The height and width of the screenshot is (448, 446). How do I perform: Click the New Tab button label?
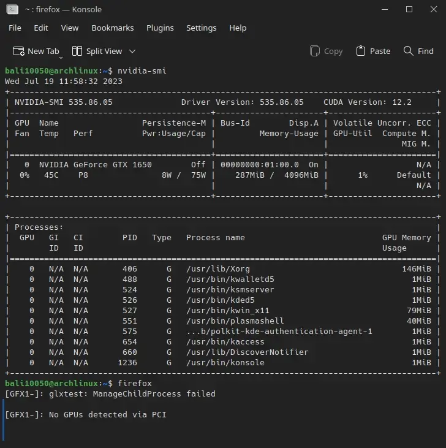[x=43, y=51]
